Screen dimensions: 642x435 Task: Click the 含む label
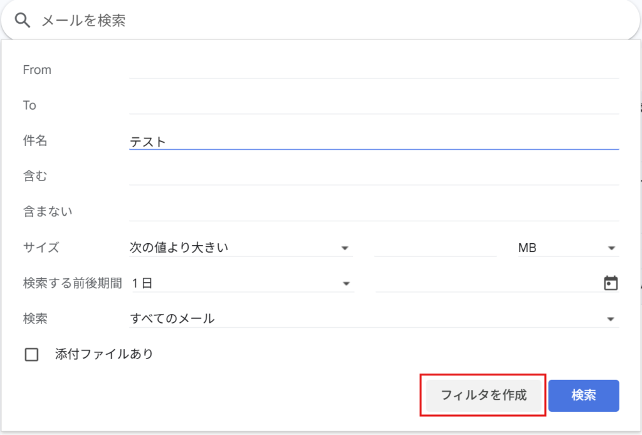click(35, 176)
